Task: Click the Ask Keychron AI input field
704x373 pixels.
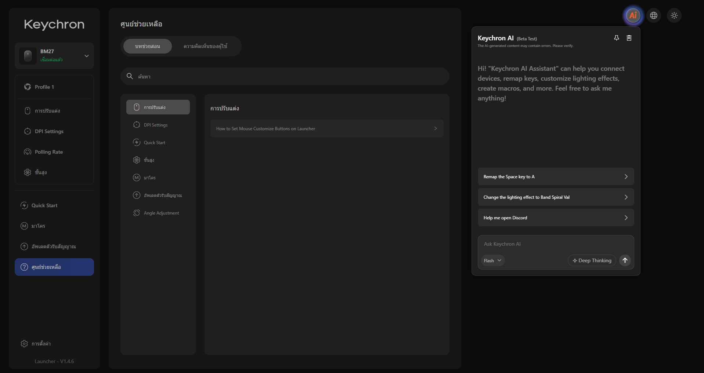Action: point(556,244)
